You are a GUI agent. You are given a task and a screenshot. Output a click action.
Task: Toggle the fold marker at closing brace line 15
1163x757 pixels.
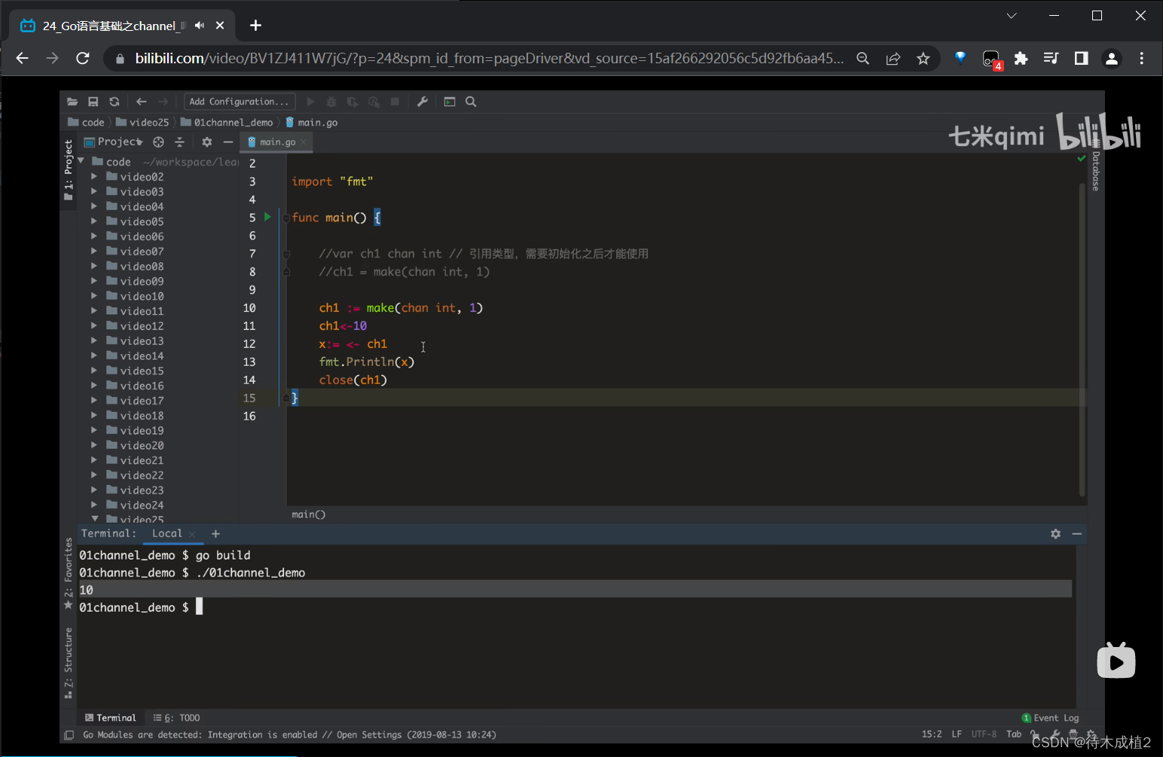(x=286, y=398)
